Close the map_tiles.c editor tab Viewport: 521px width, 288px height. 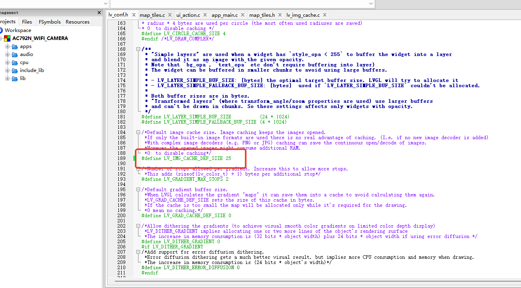(169, 15)
